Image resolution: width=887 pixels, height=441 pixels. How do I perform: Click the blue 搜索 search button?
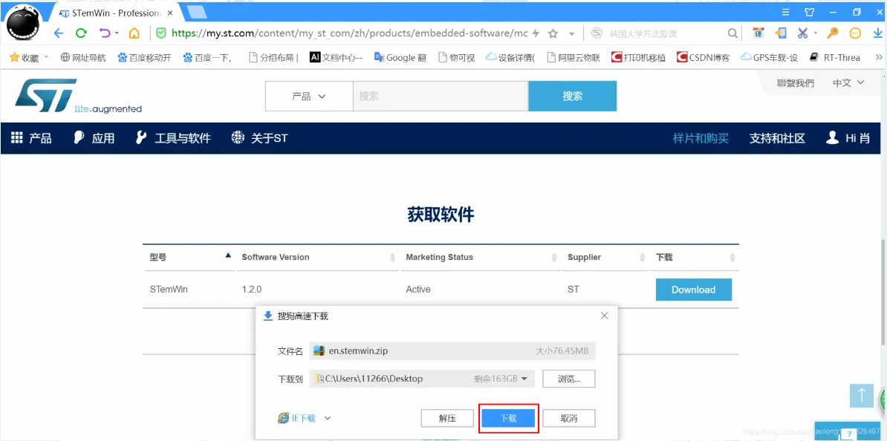pos(573,96)
